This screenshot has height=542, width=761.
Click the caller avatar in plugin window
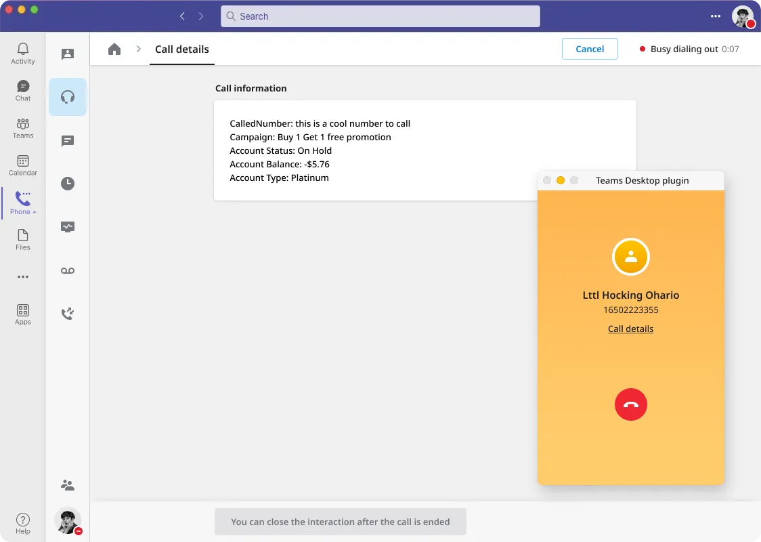(x=630, y=257)
